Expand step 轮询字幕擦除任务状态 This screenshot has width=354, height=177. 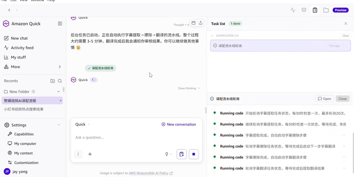344,146
